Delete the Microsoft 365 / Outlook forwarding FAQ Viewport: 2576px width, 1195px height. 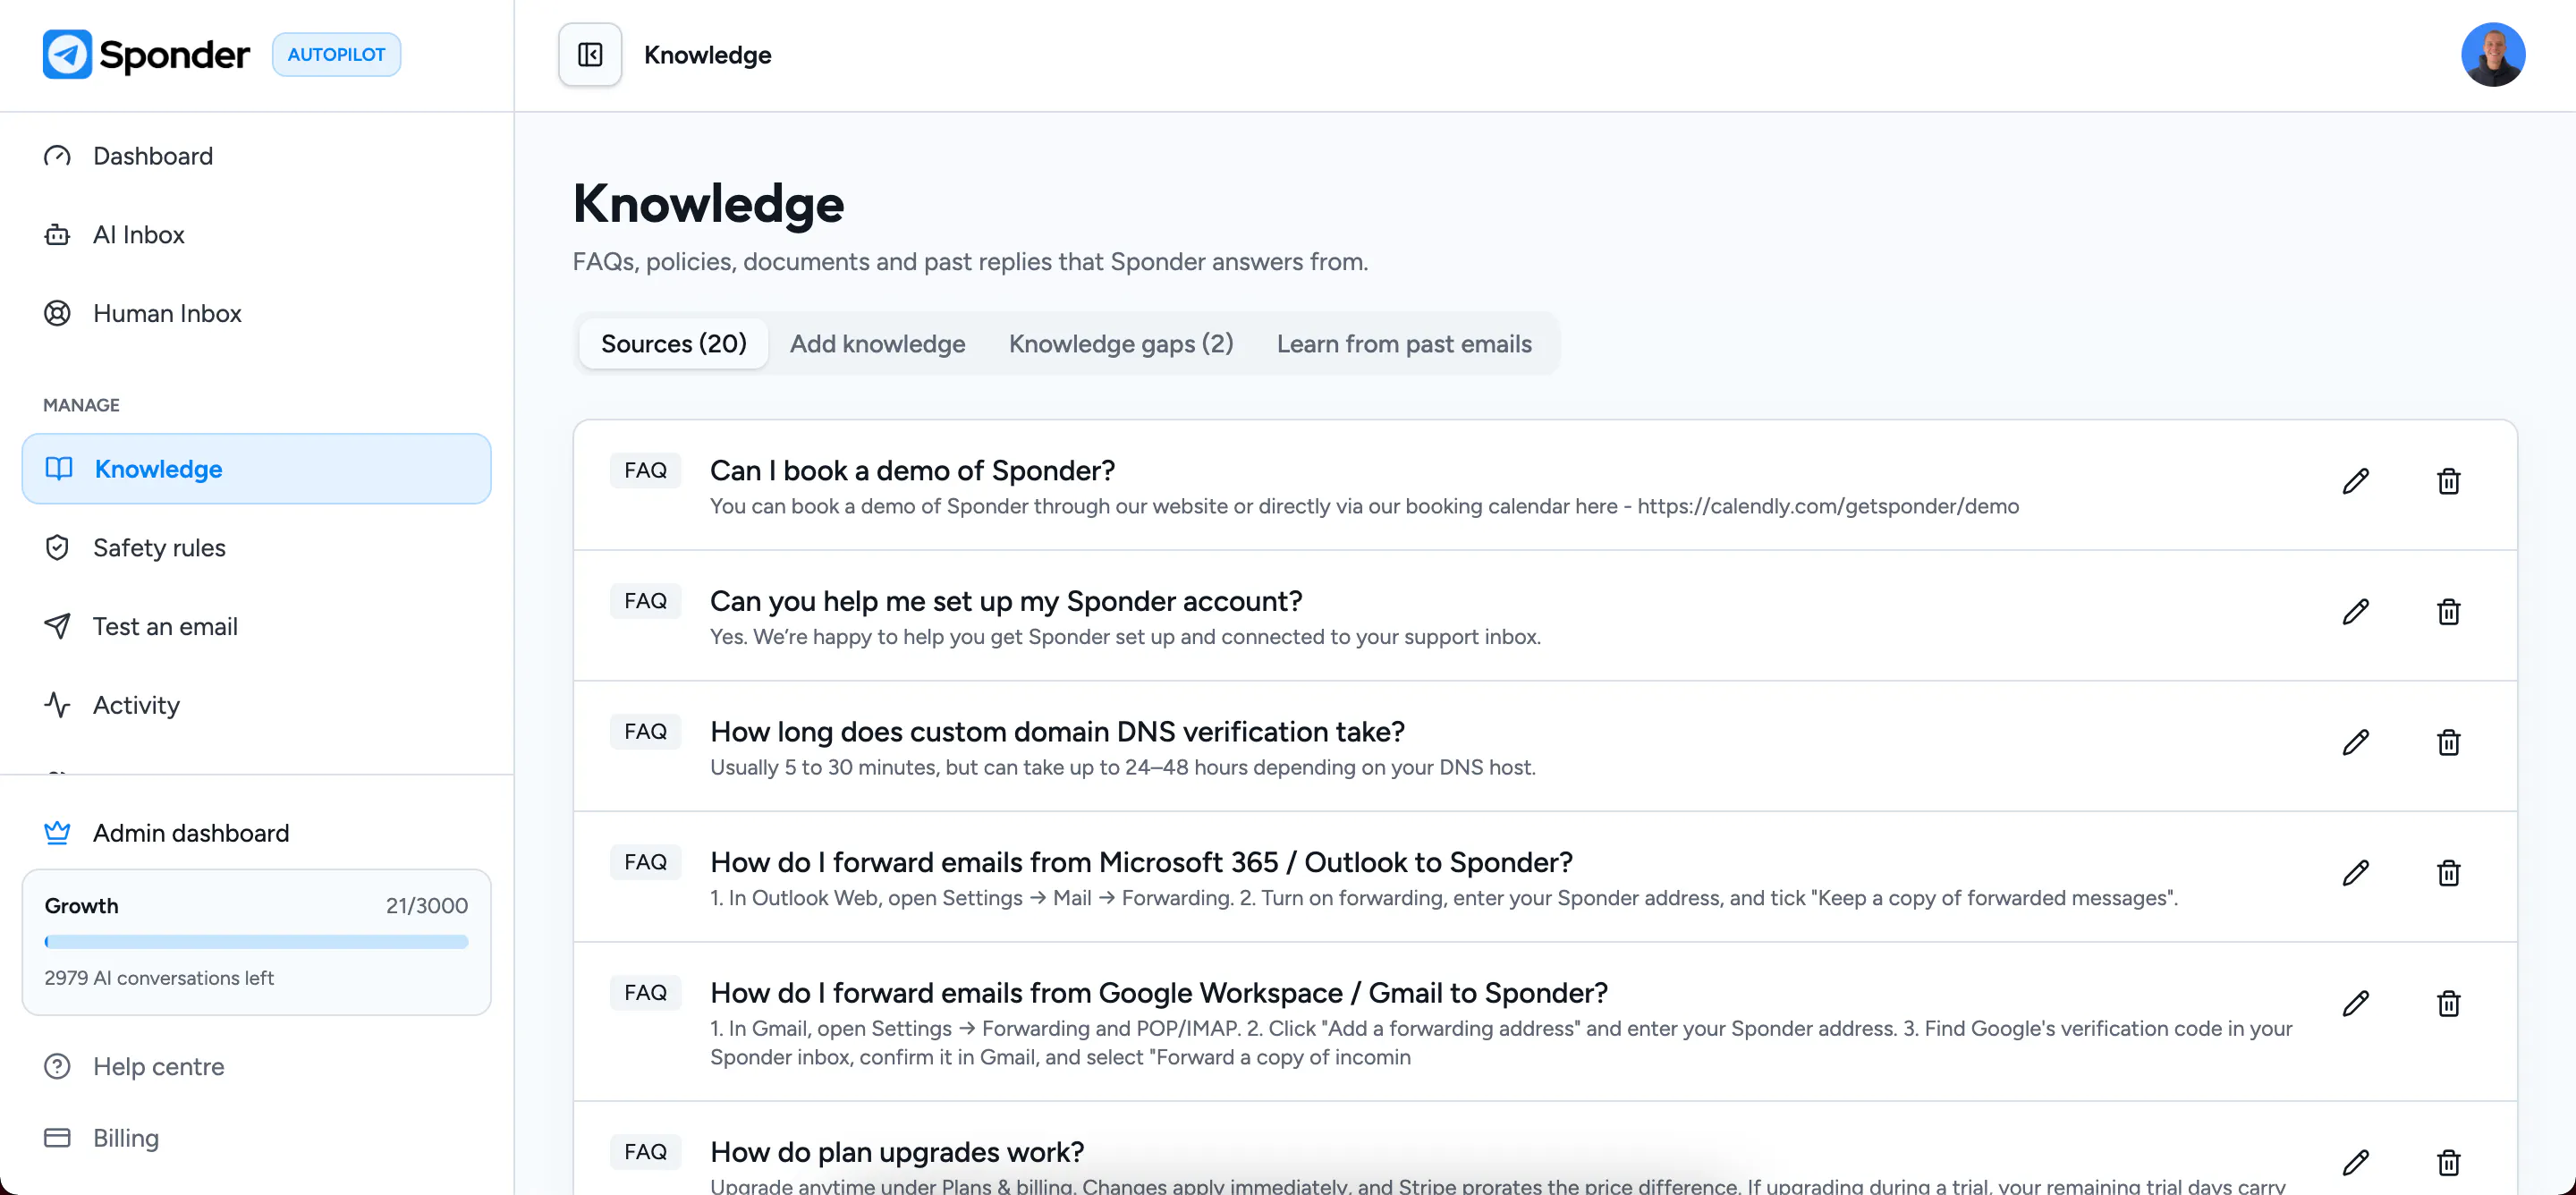tap(2448, 873)
